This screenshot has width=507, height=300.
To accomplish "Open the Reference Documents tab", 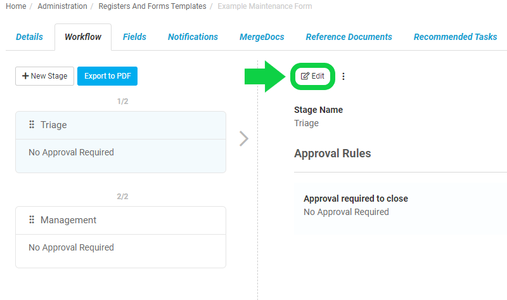I will pos(349,37).
